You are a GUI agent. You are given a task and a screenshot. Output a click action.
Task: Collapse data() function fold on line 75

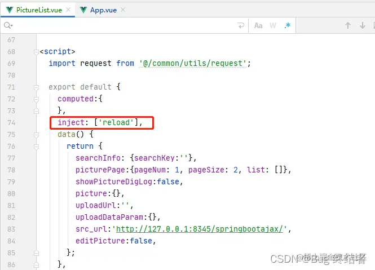[36, 135]
